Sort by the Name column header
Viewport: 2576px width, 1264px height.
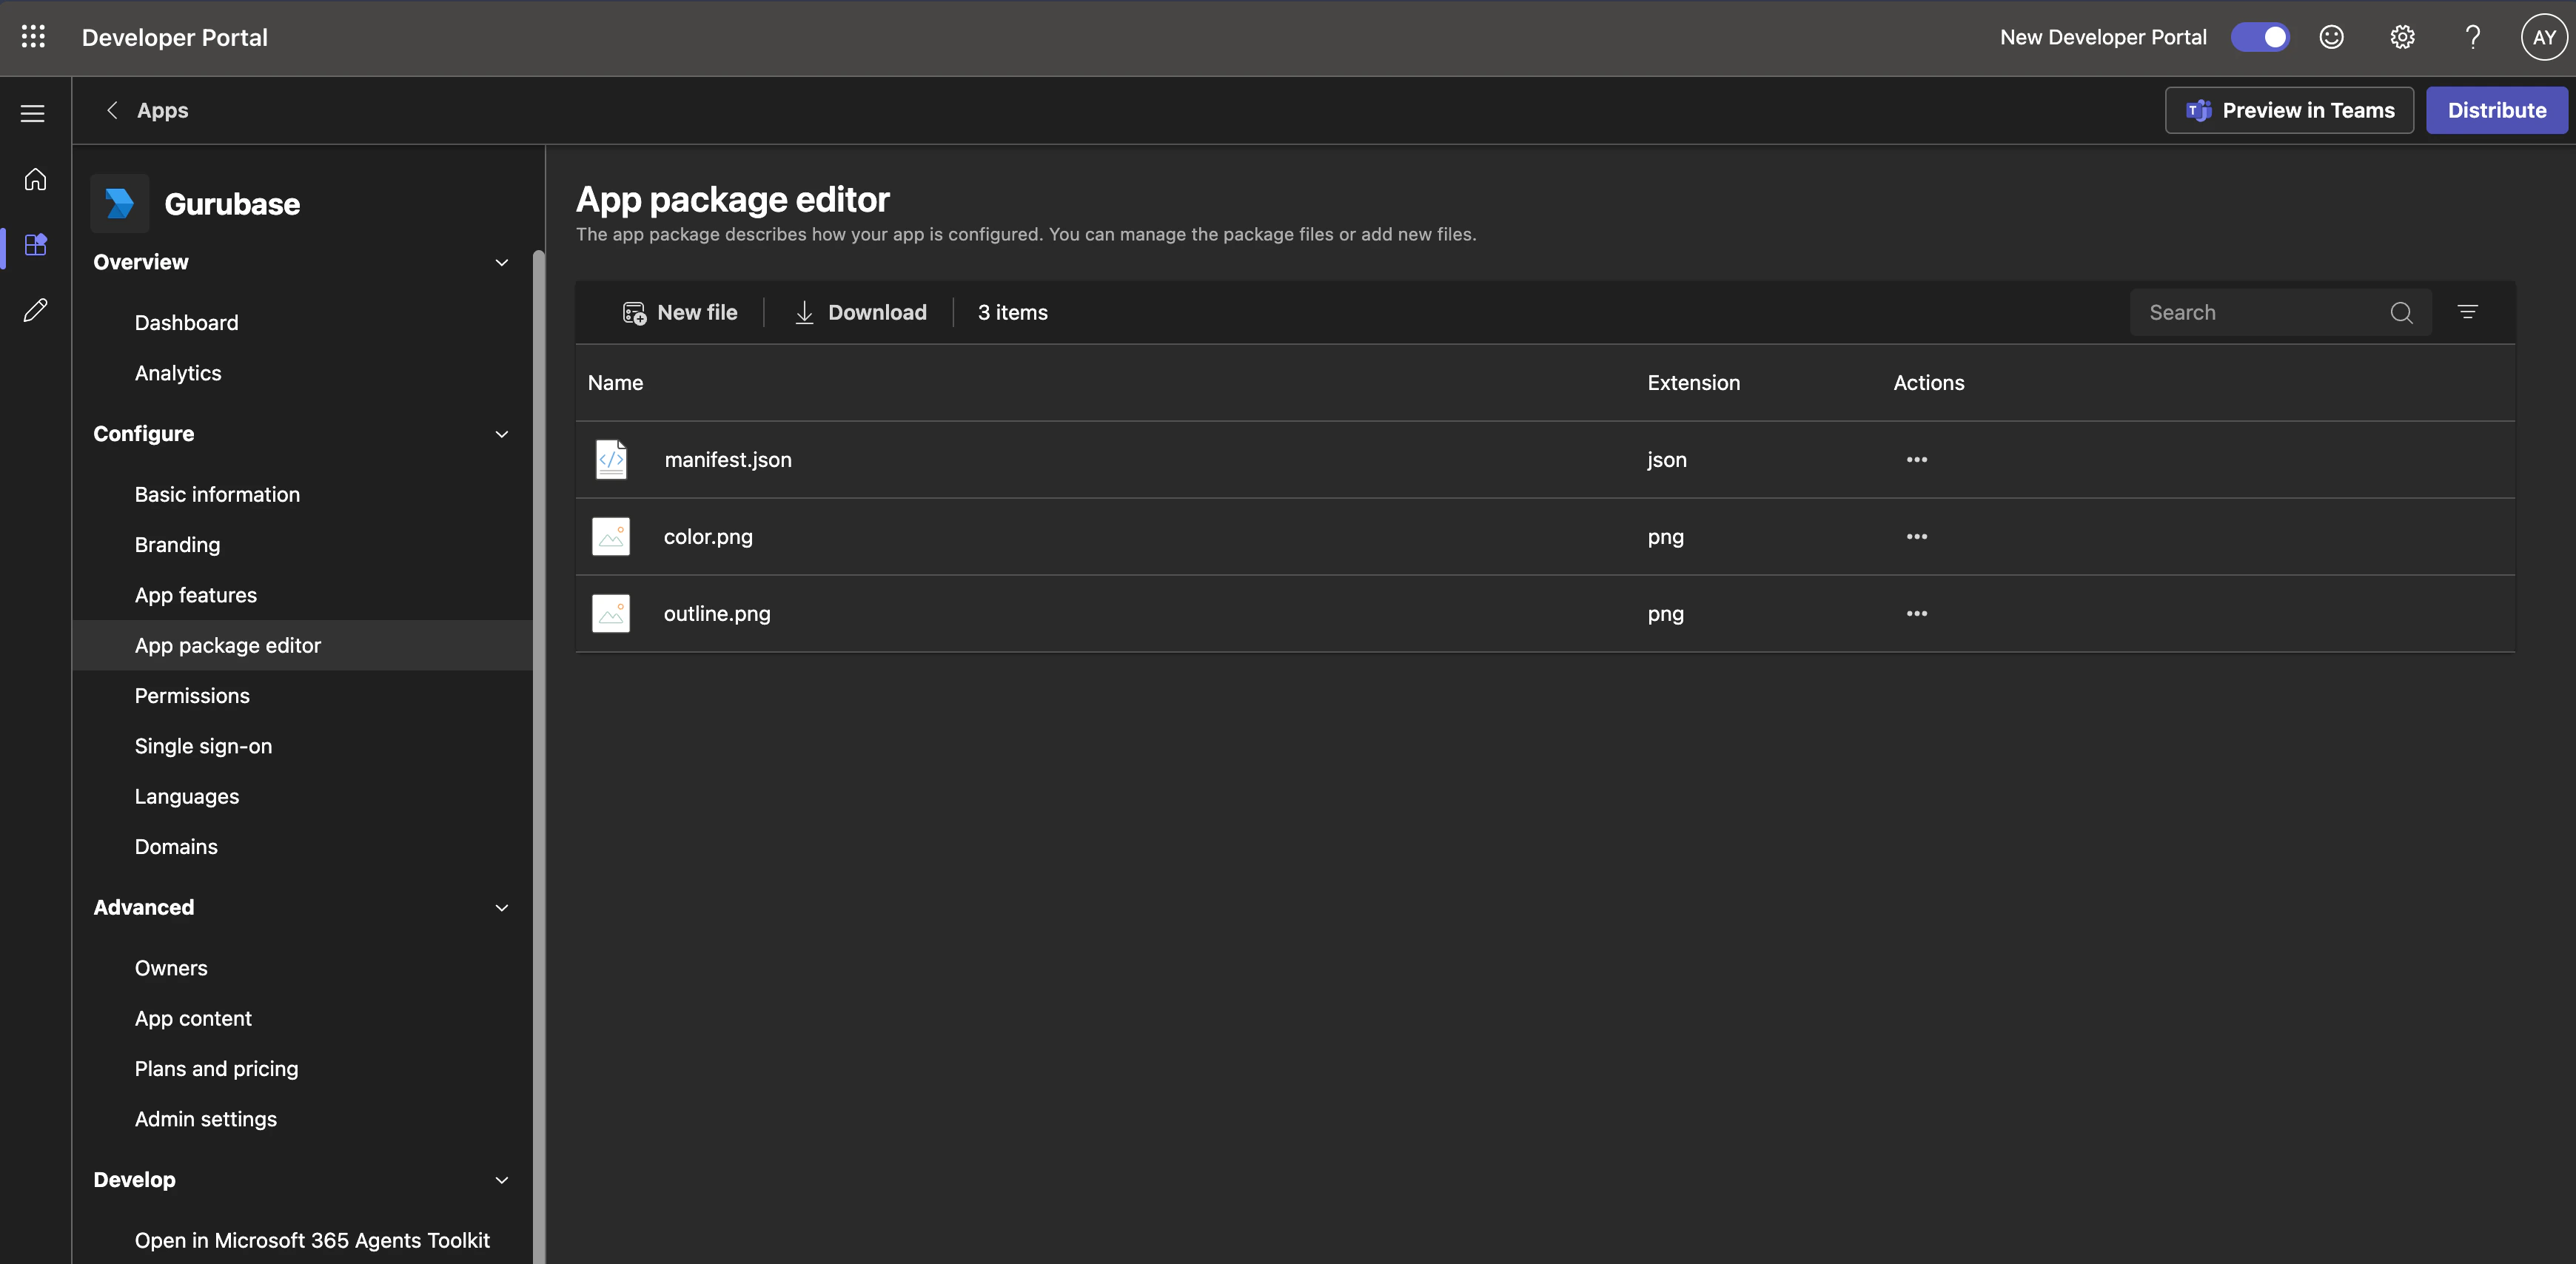[615, 383]
